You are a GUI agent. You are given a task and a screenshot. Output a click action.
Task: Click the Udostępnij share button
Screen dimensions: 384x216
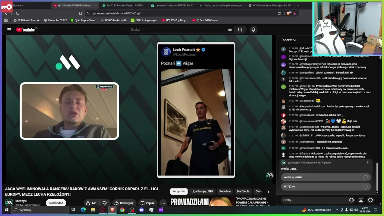tap(124, 203)
